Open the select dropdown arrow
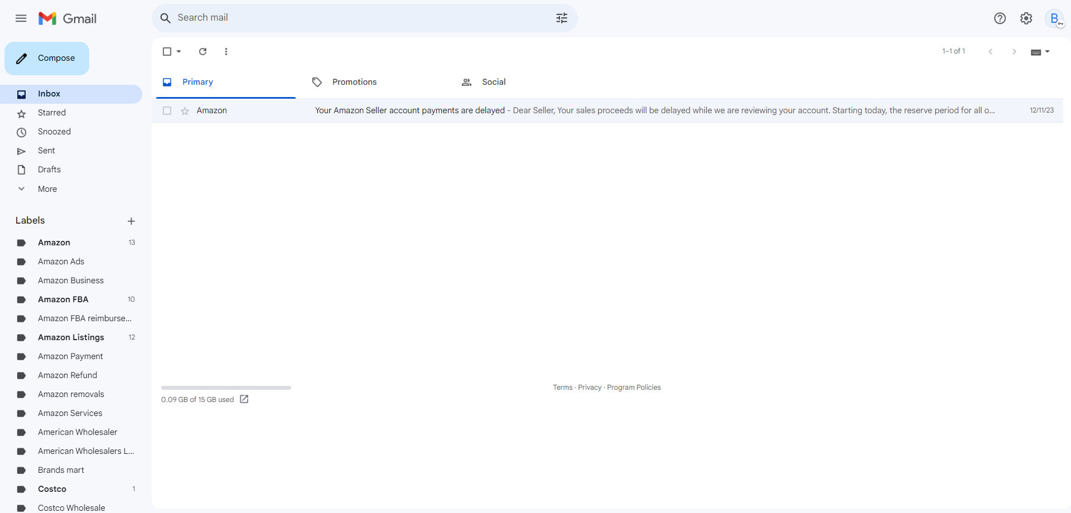 point(179,51)
